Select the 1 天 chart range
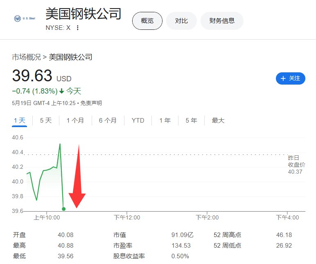The image size is (316, 264). [x=20, y=121]
